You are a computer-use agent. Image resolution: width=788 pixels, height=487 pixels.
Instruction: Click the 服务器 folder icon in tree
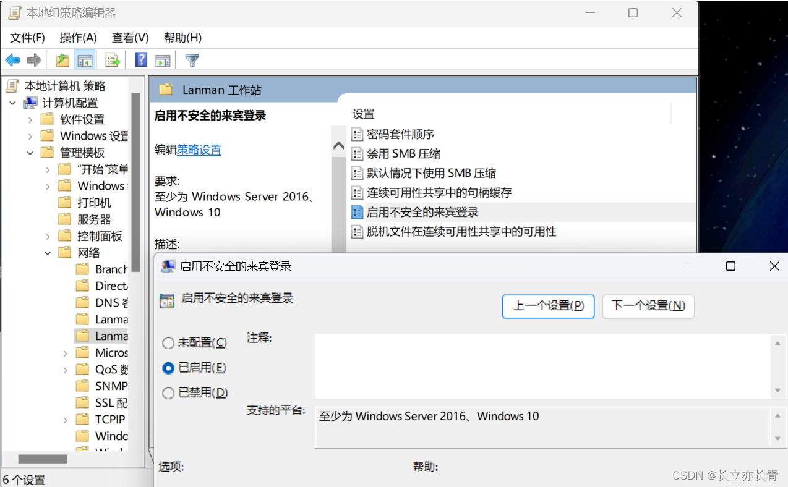pos(65,219)
